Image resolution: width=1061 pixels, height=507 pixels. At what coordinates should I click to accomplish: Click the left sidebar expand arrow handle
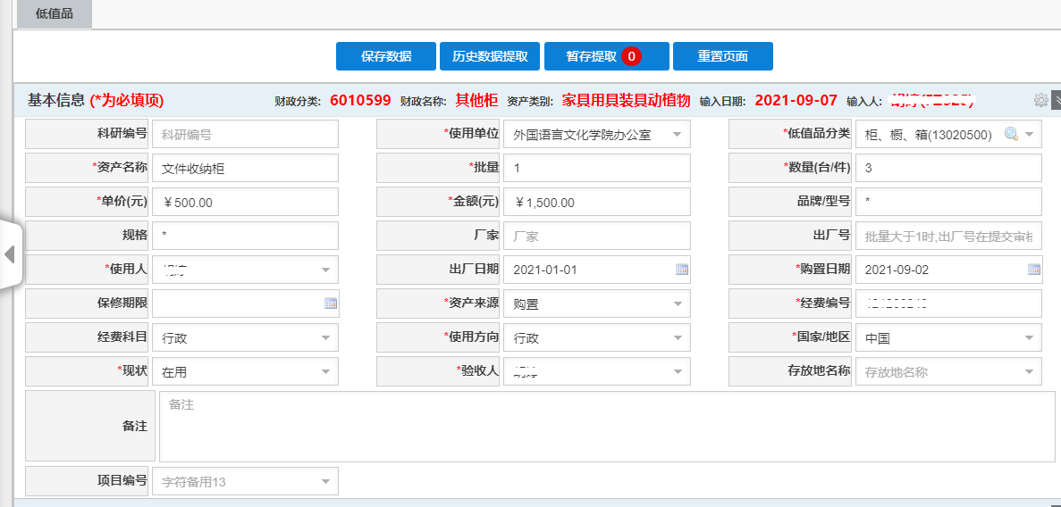click(10, 254)
